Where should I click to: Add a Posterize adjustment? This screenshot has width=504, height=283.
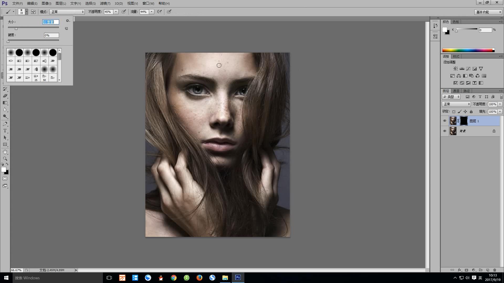click(462, 83)
